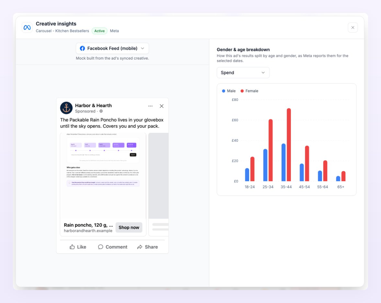381x303 pixels.
Task: Like the Harbor & Hearth post
Action: coord(78,247)
